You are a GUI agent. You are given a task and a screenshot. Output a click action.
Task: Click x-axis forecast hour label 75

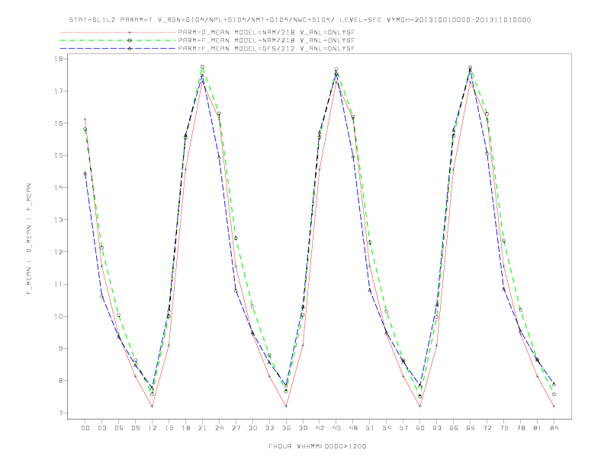tap(504, 428)
